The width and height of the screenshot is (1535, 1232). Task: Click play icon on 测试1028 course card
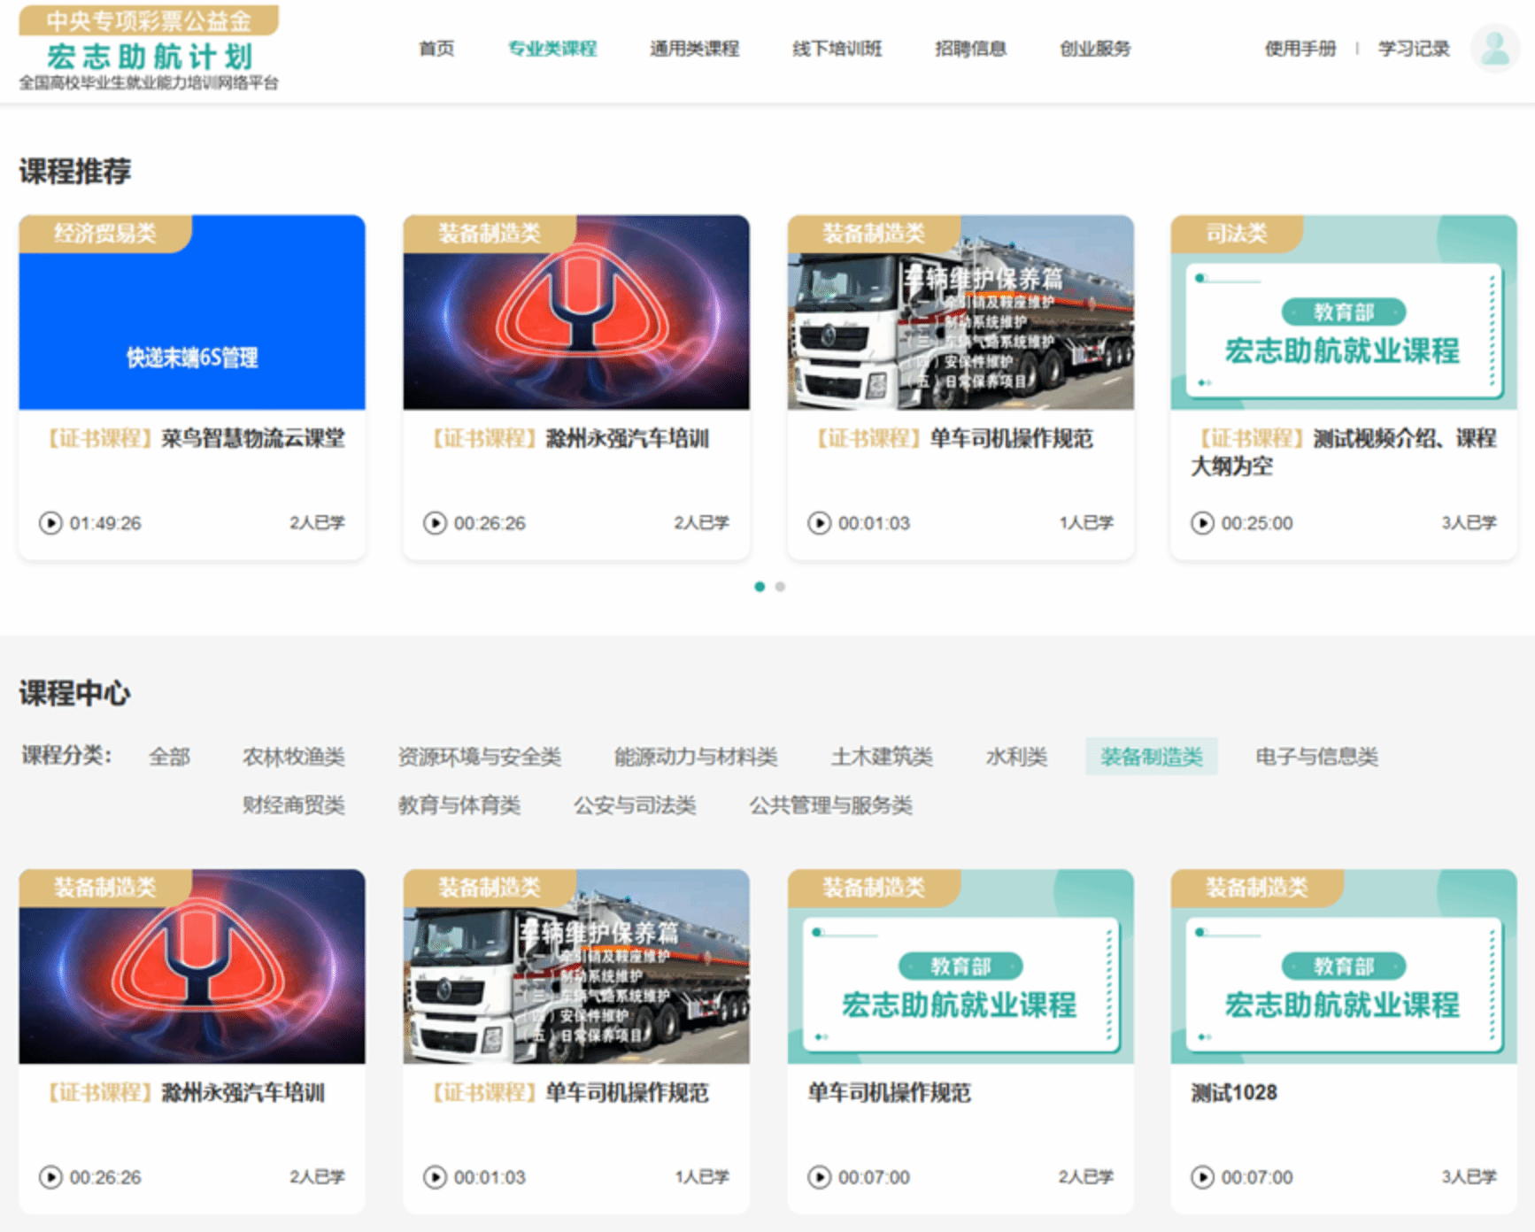[x=1202, y=1177]
